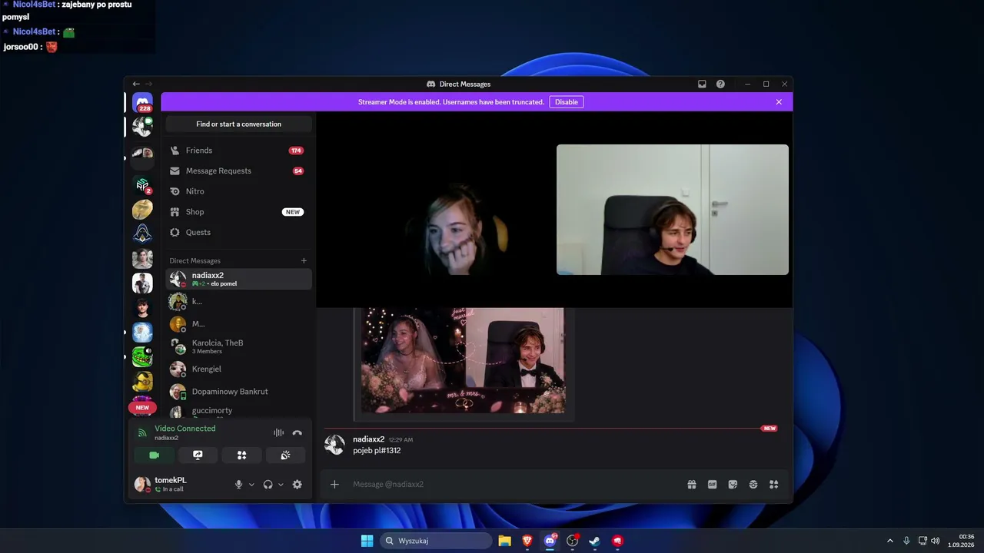
Task: Open attachment plus button in chat
Action: click(x=334, y=485)
